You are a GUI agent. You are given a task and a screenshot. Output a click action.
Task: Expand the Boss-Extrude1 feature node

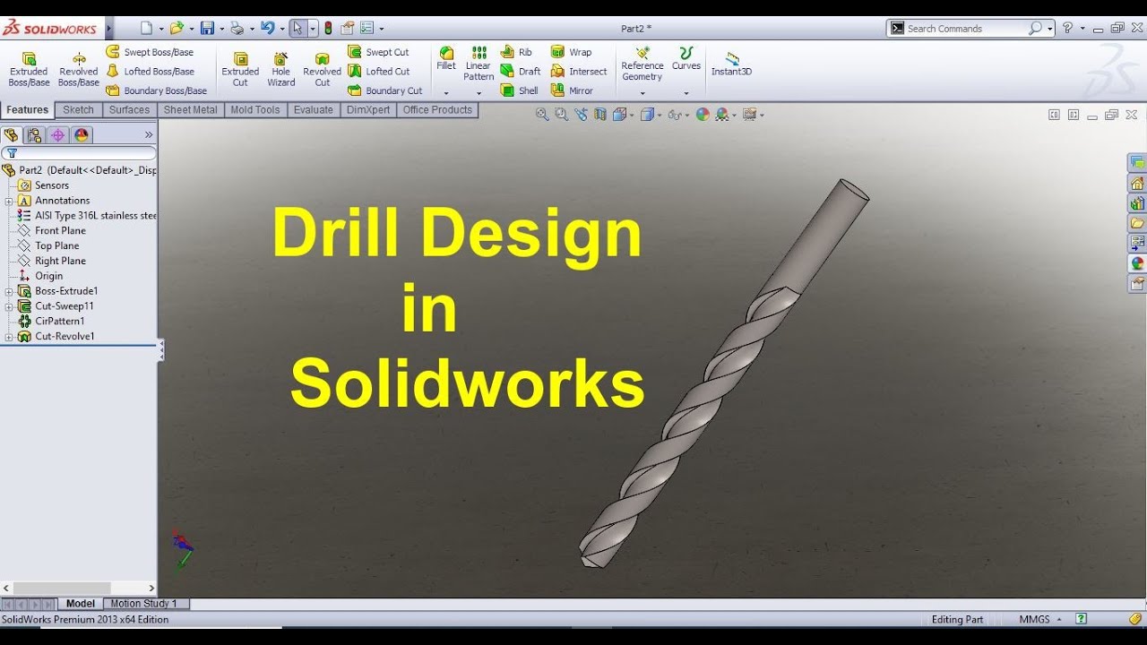click(x=9, y=291)
